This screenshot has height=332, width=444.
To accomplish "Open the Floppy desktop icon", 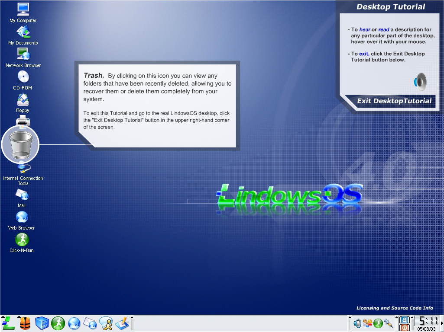I will (x=23, y=103).
